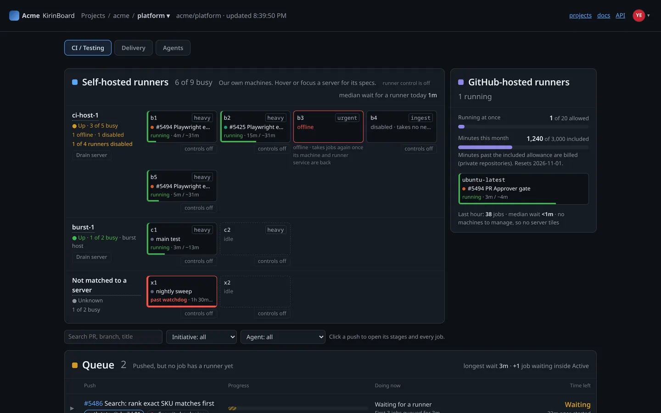The width and height of the screenshot is (661, 413).
Task: Open the projects link in the header
Action: [580, 16]
